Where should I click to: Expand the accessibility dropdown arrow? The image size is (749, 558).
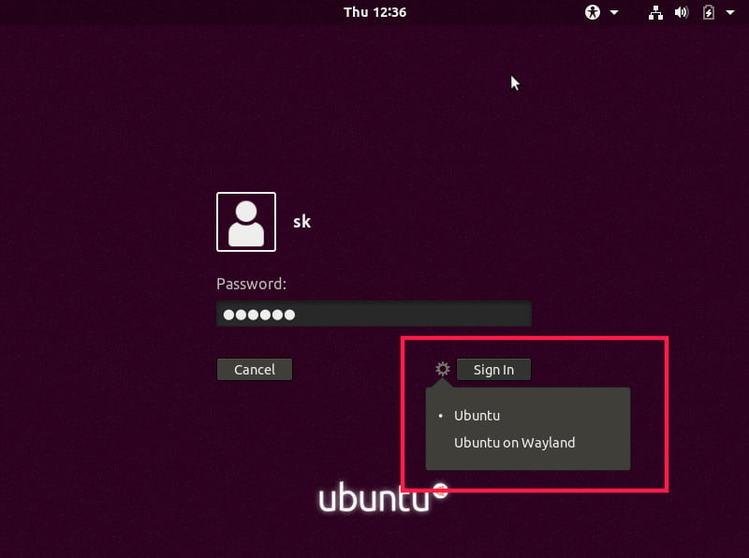(x=614, y=12)
